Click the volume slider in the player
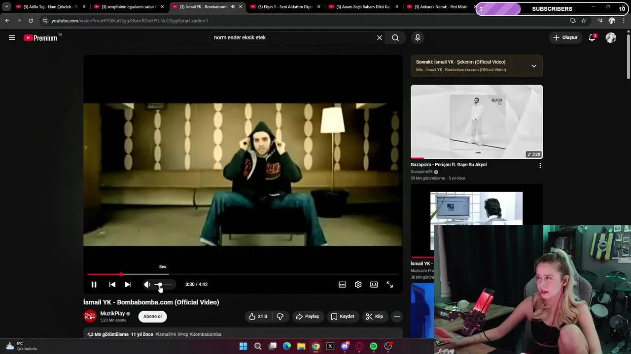 pyautogui.click(x=162, y=285)
